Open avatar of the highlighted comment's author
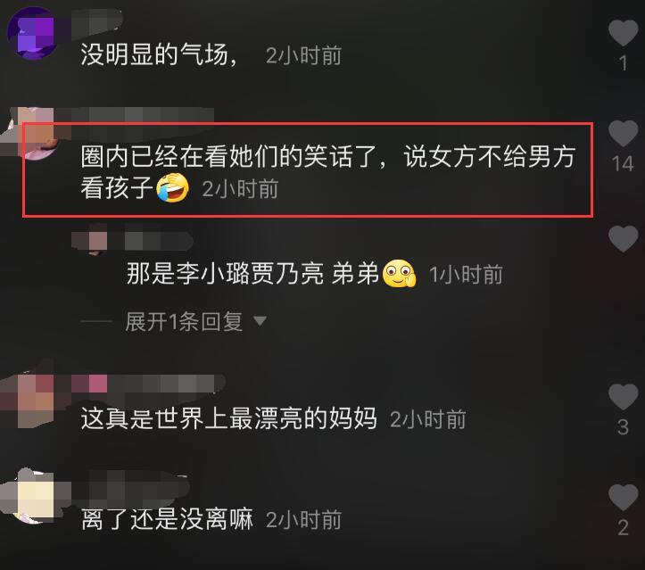645x570 pixels. click(31, 132)
